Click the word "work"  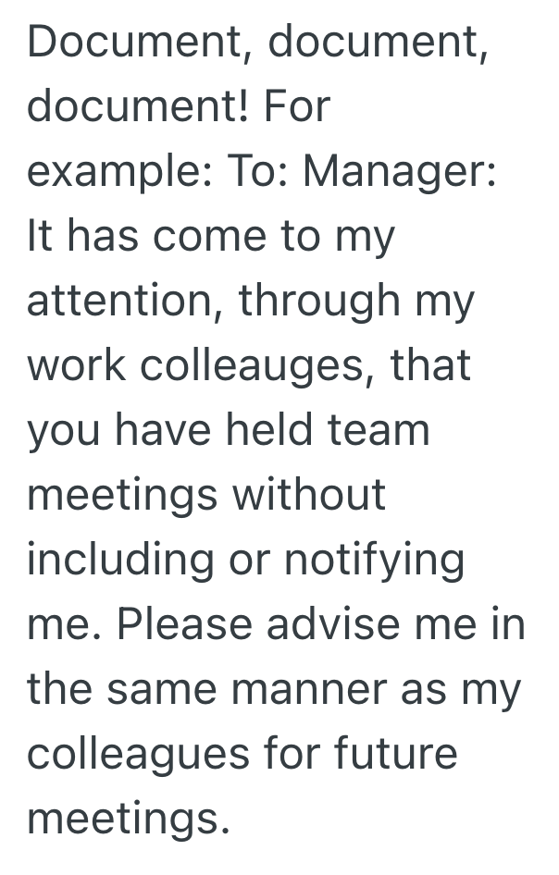[78, 366]
